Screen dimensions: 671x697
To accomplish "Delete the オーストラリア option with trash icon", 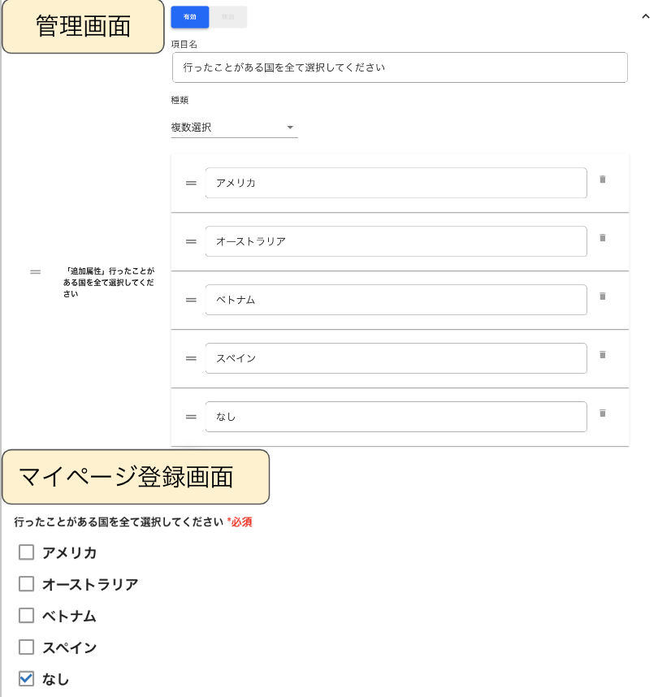I will [603, 238].
